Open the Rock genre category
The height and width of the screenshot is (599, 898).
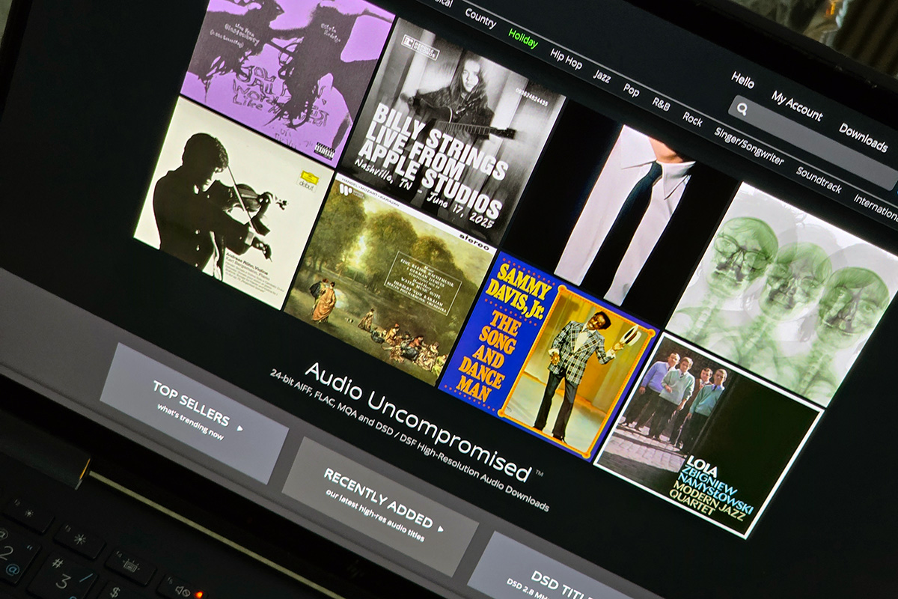692,119
